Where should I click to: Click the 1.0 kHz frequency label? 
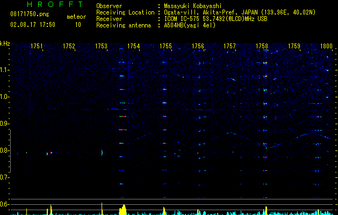(4, 97)
